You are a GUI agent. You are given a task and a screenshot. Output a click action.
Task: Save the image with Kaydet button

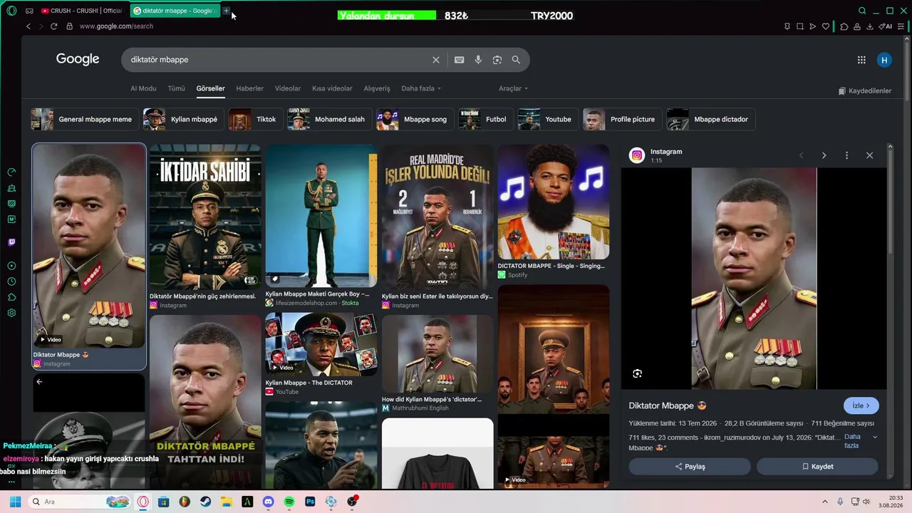(x=817, y=467)
